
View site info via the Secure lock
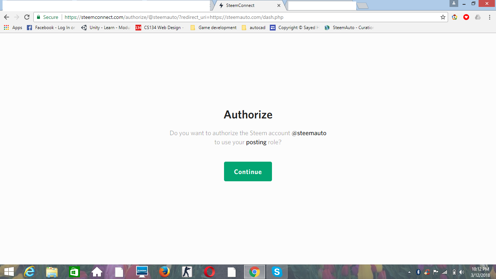48,17
